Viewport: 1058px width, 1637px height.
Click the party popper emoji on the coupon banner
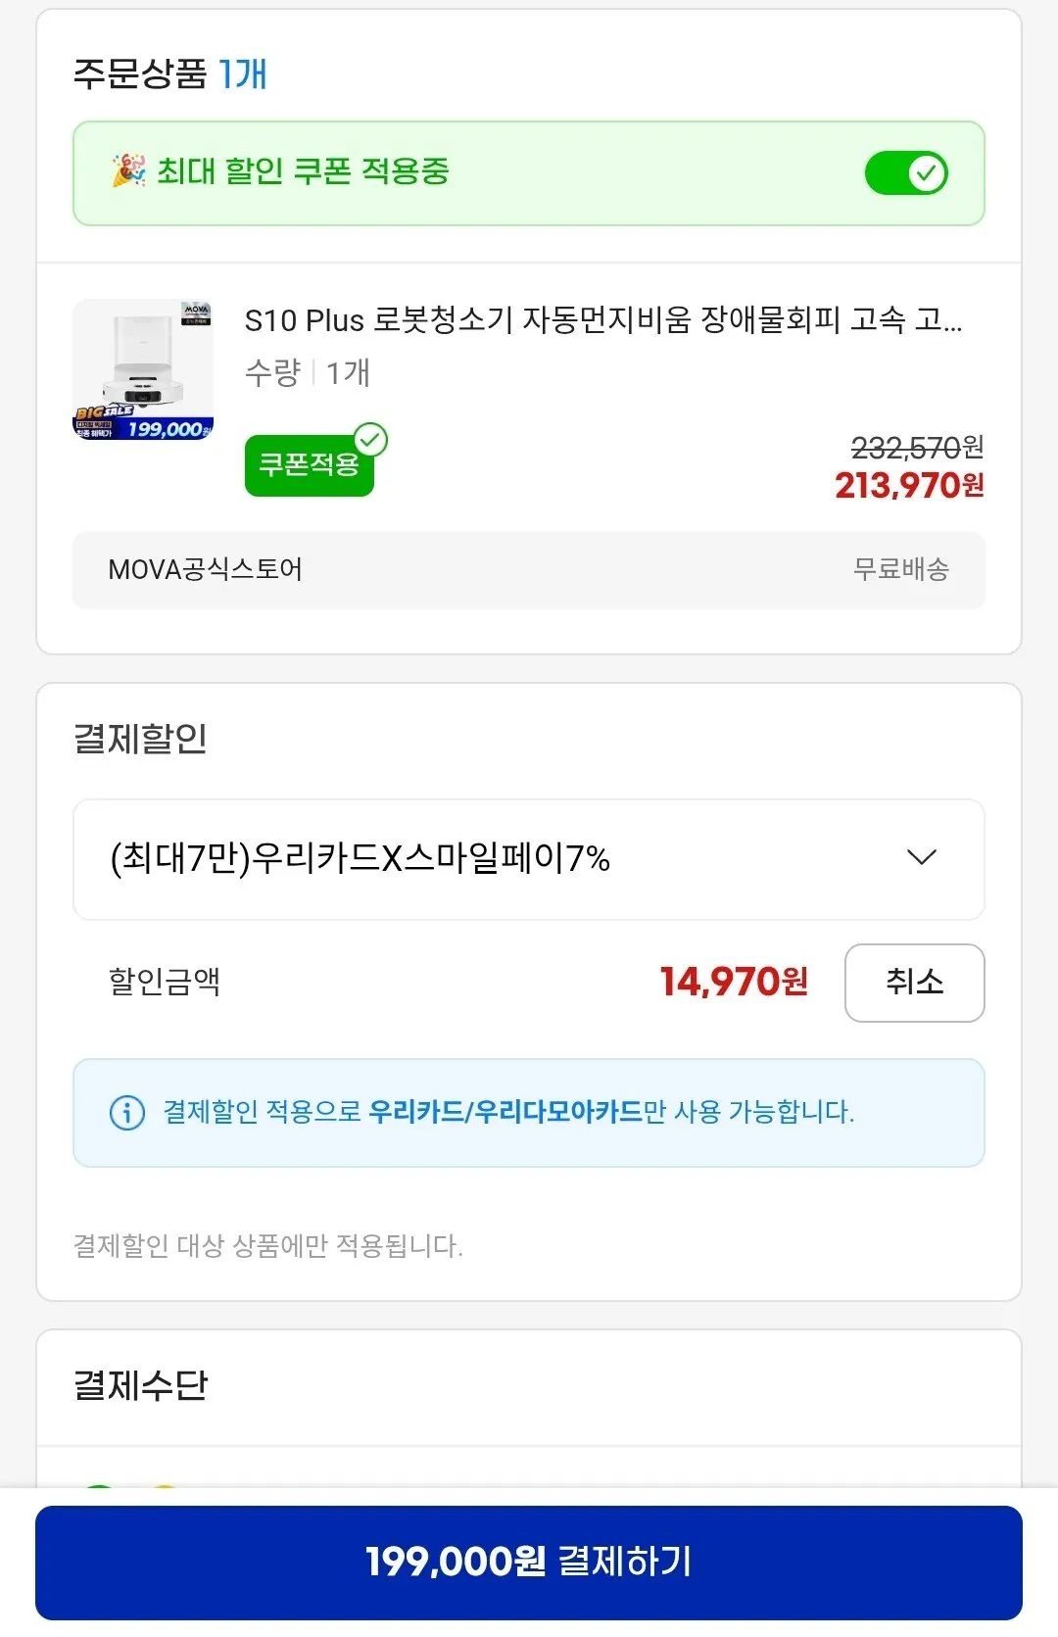[x=128, y=170]
